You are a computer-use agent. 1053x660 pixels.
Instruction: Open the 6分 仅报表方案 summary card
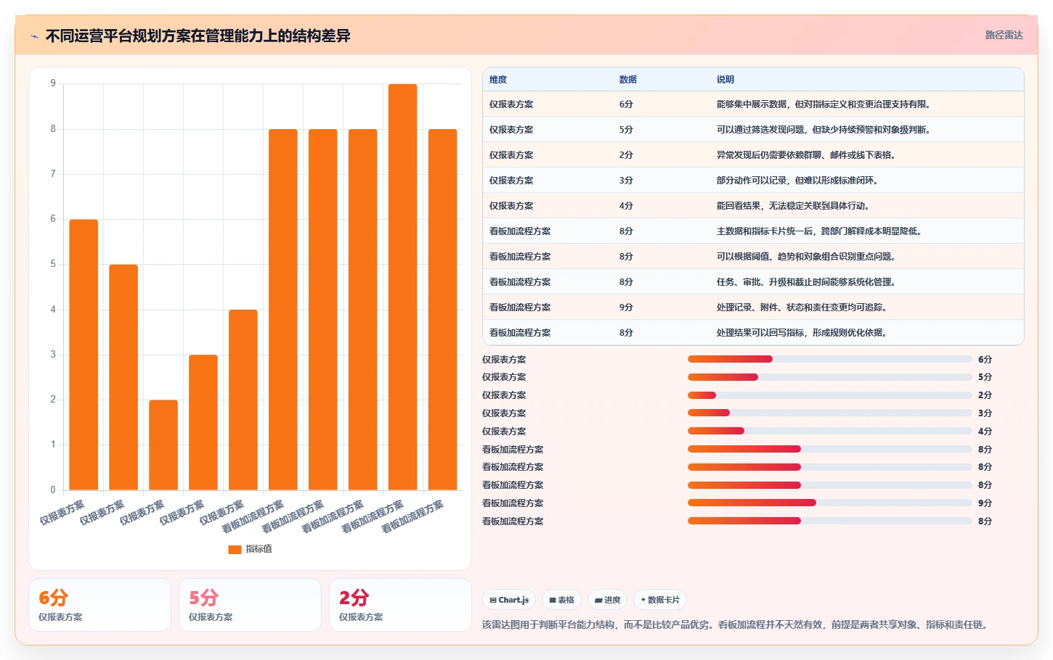(100, 605)
